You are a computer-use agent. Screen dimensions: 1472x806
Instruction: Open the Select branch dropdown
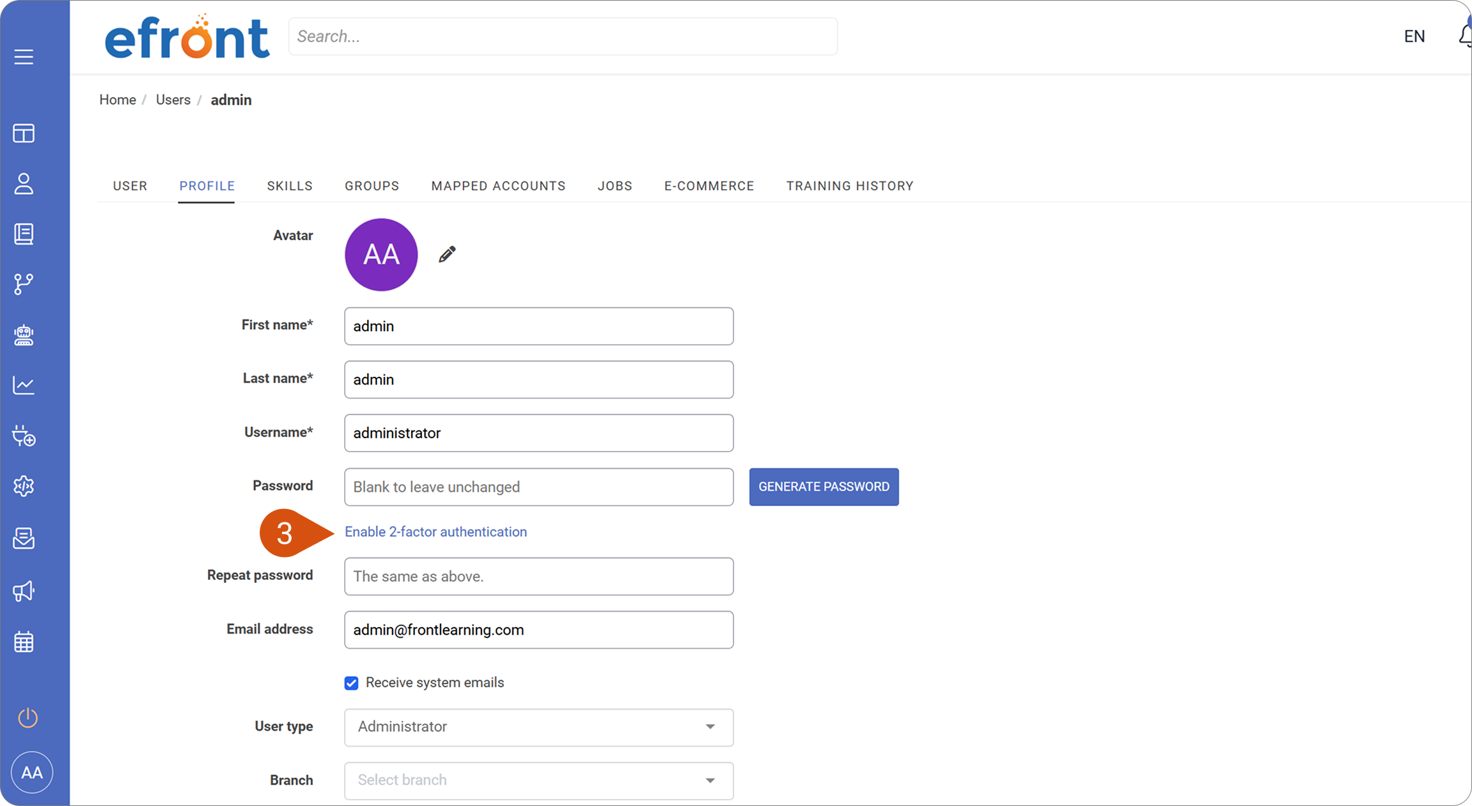[x=538, y=780]
